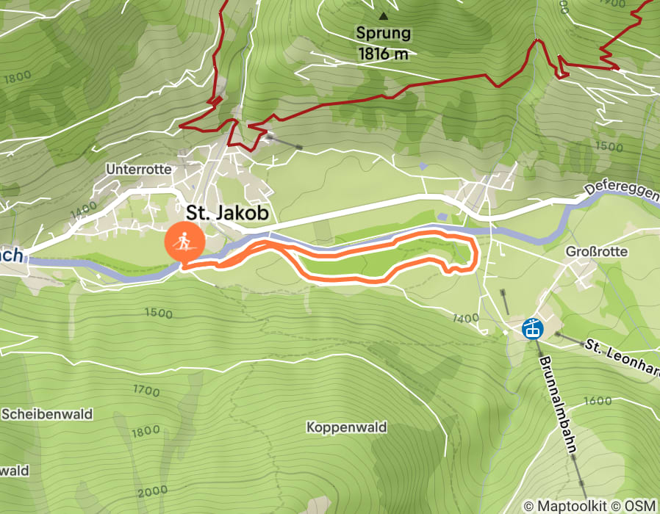Click the 2000 contour elevation label
660x514 pixels.
point(152,491)
